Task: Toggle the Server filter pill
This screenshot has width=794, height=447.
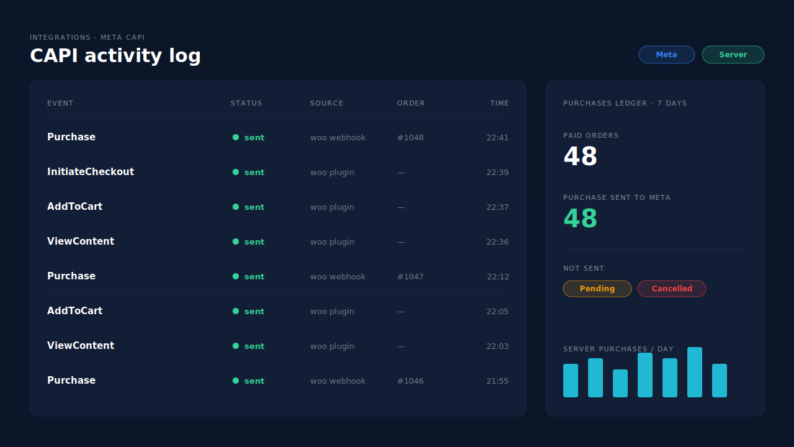Action: coord(733,55)
